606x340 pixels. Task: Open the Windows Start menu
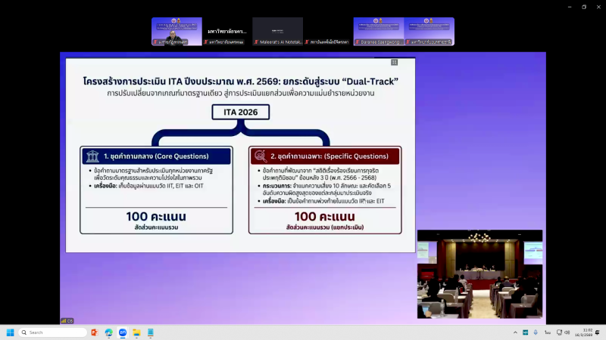(11, 332)
